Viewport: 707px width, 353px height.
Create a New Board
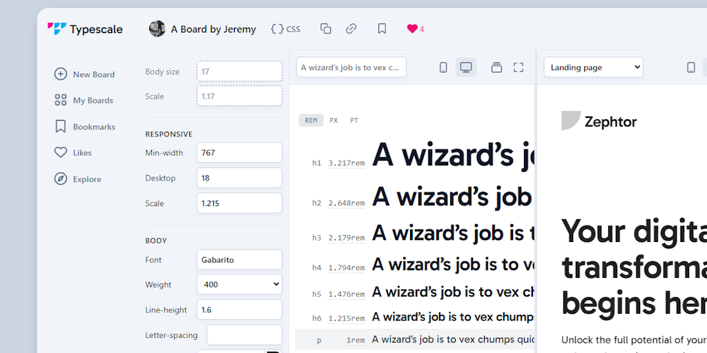[84, 74]
